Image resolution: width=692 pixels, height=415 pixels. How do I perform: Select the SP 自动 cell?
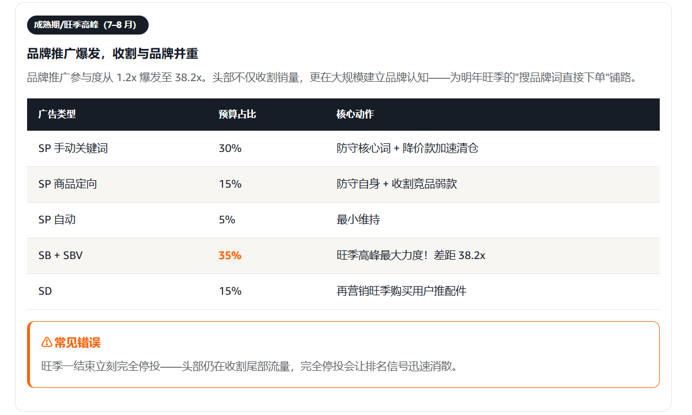pos(57,220)
